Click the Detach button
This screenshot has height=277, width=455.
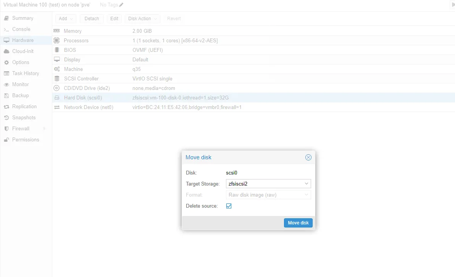(91, 18)
